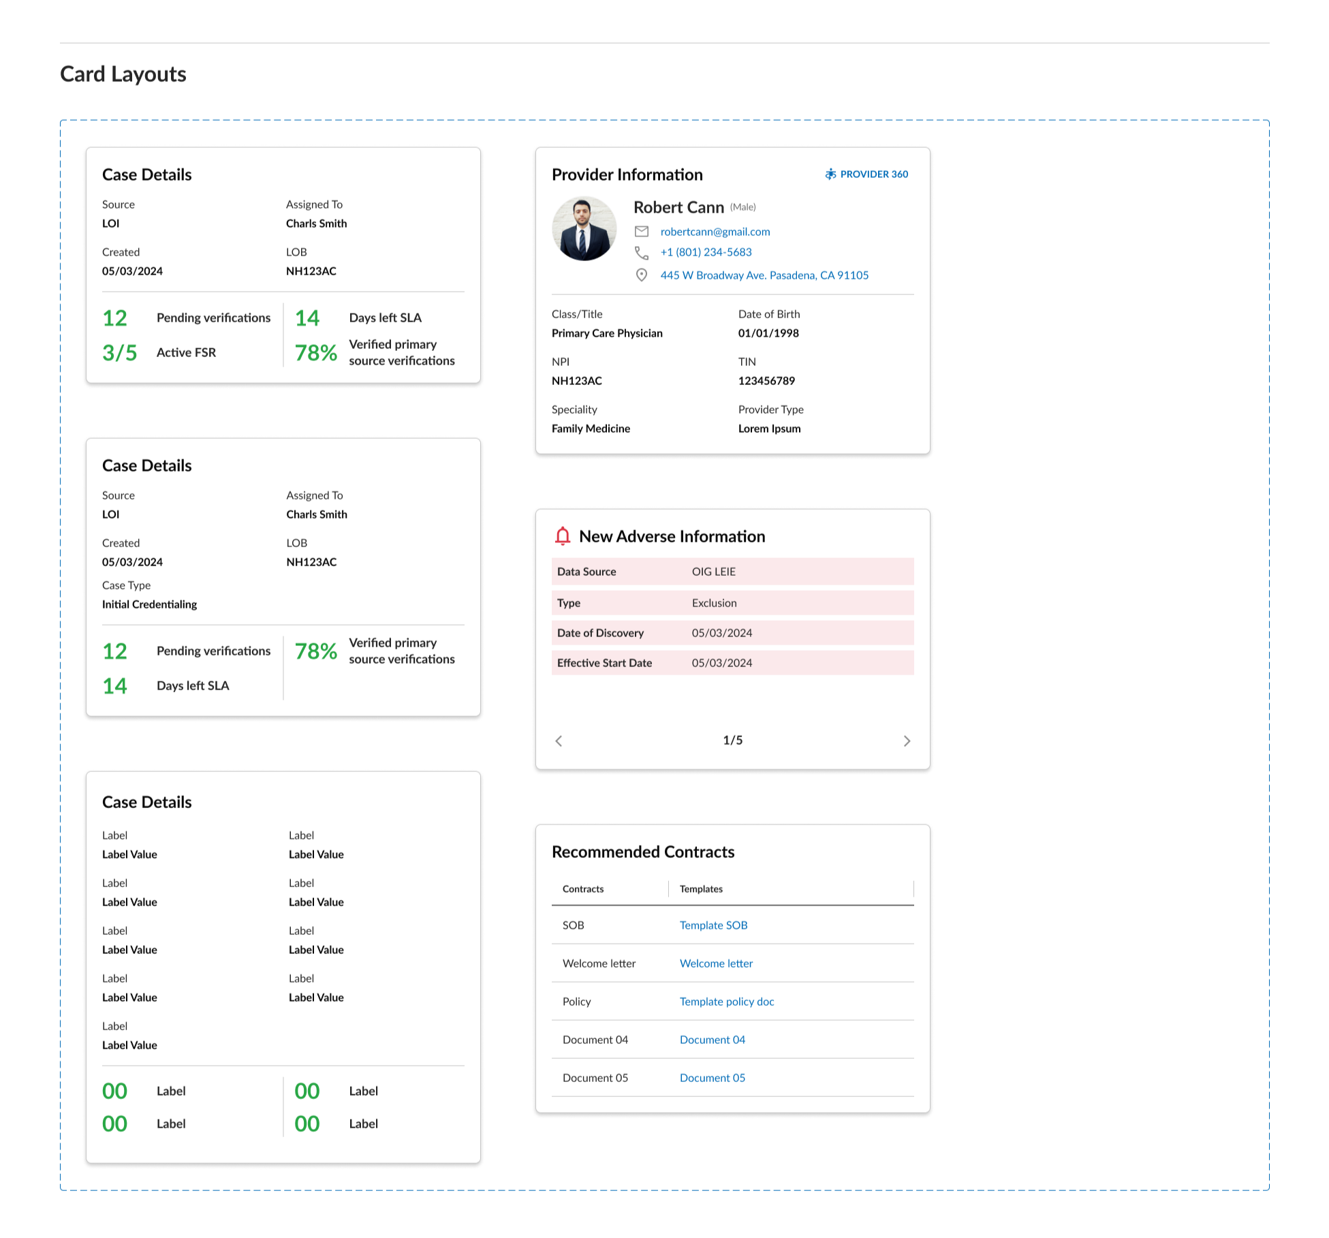Open the Welcome letter template link
The width and height of the screenshot is (1329, 1238).
(716, 963)
